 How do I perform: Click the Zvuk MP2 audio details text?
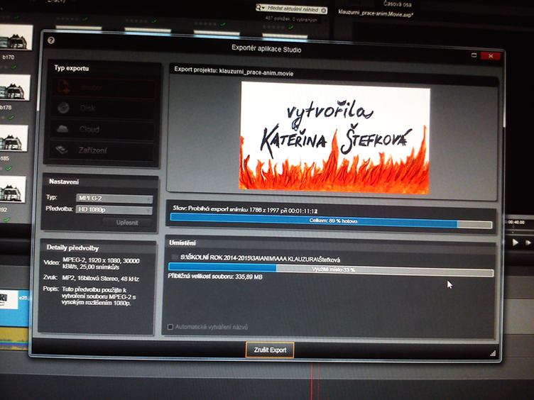click(100, 279)
